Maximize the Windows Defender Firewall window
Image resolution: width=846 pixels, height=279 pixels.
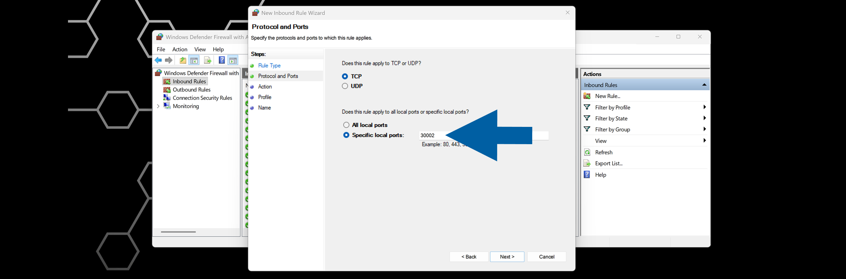pos(678,37)
